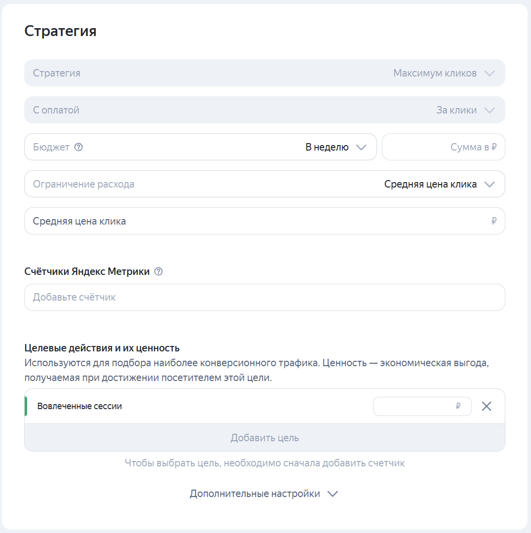Image resolution: width=531 pixels, height=533 pixels.
Task: Remove the Вовлеченные сессии goal
Action: coord(487,406)
